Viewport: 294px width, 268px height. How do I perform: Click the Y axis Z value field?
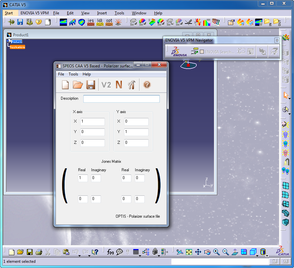click(136, 142)
